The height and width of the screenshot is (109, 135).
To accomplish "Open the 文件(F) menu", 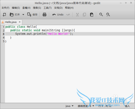I will tap(5, 8).
